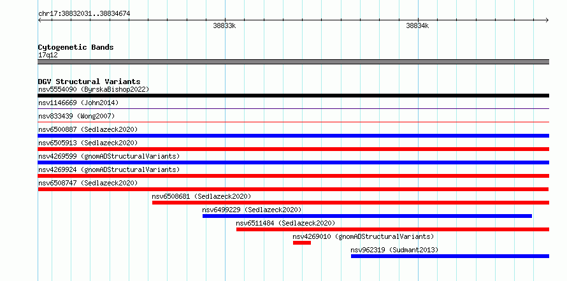
Task: Select the red nsv6511484 variant bar
Action: click(x=392, y=229)
